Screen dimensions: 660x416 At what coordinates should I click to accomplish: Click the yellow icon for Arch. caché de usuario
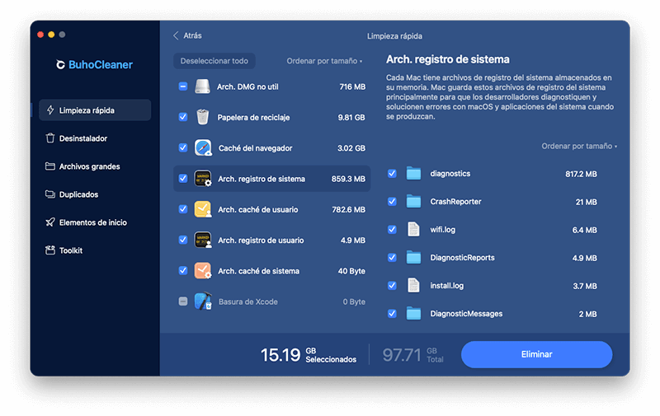point(203,209)
